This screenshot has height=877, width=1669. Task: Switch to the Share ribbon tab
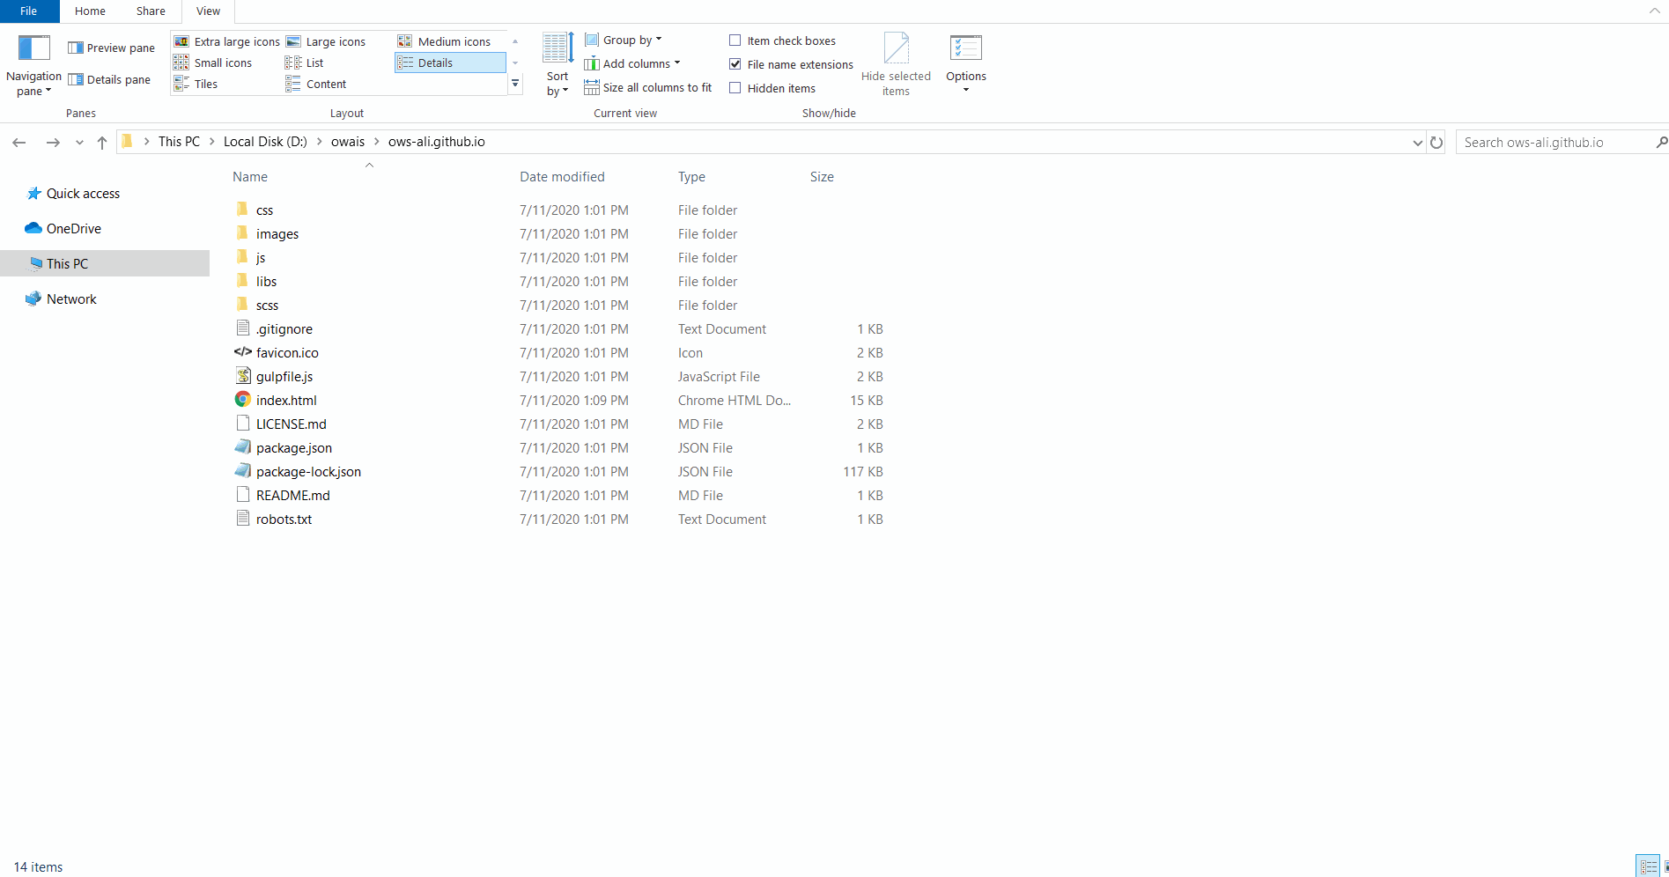point(151,11)
